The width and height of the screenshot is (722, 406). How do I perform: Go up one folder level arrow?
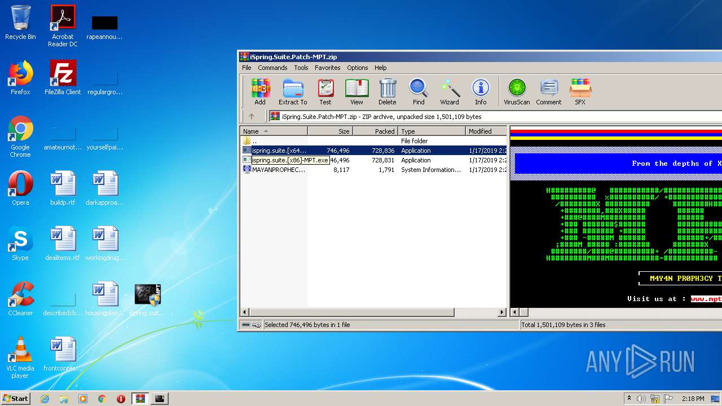[252, 116]
